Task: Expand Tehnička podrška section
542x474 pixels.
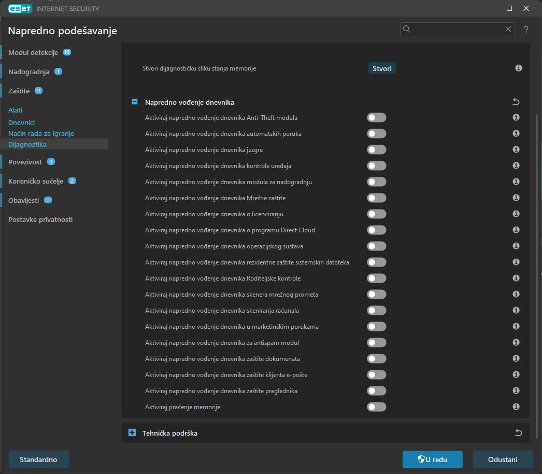Action: (x=132, y=433)
